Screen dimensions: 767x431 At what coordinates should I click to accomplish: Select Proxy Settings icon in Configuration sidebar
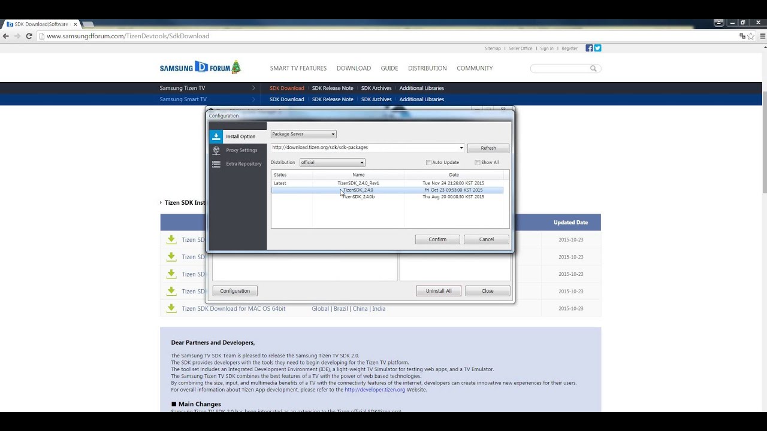click(x=216, y=150)
